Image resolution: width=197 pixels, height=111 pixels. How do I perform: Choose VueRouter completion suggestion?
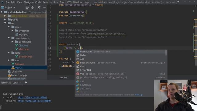121,51
